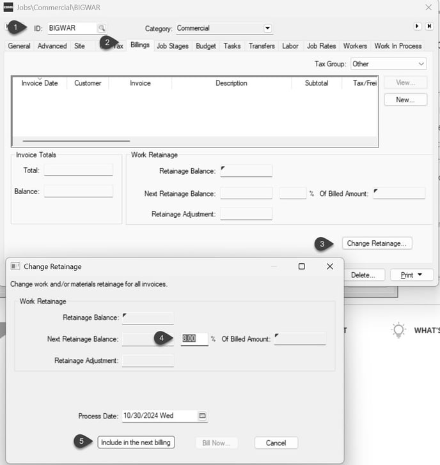Viewport: 440px width, 465px height.
Task: Select the Billings tab
Action: [x=140, y=45]
